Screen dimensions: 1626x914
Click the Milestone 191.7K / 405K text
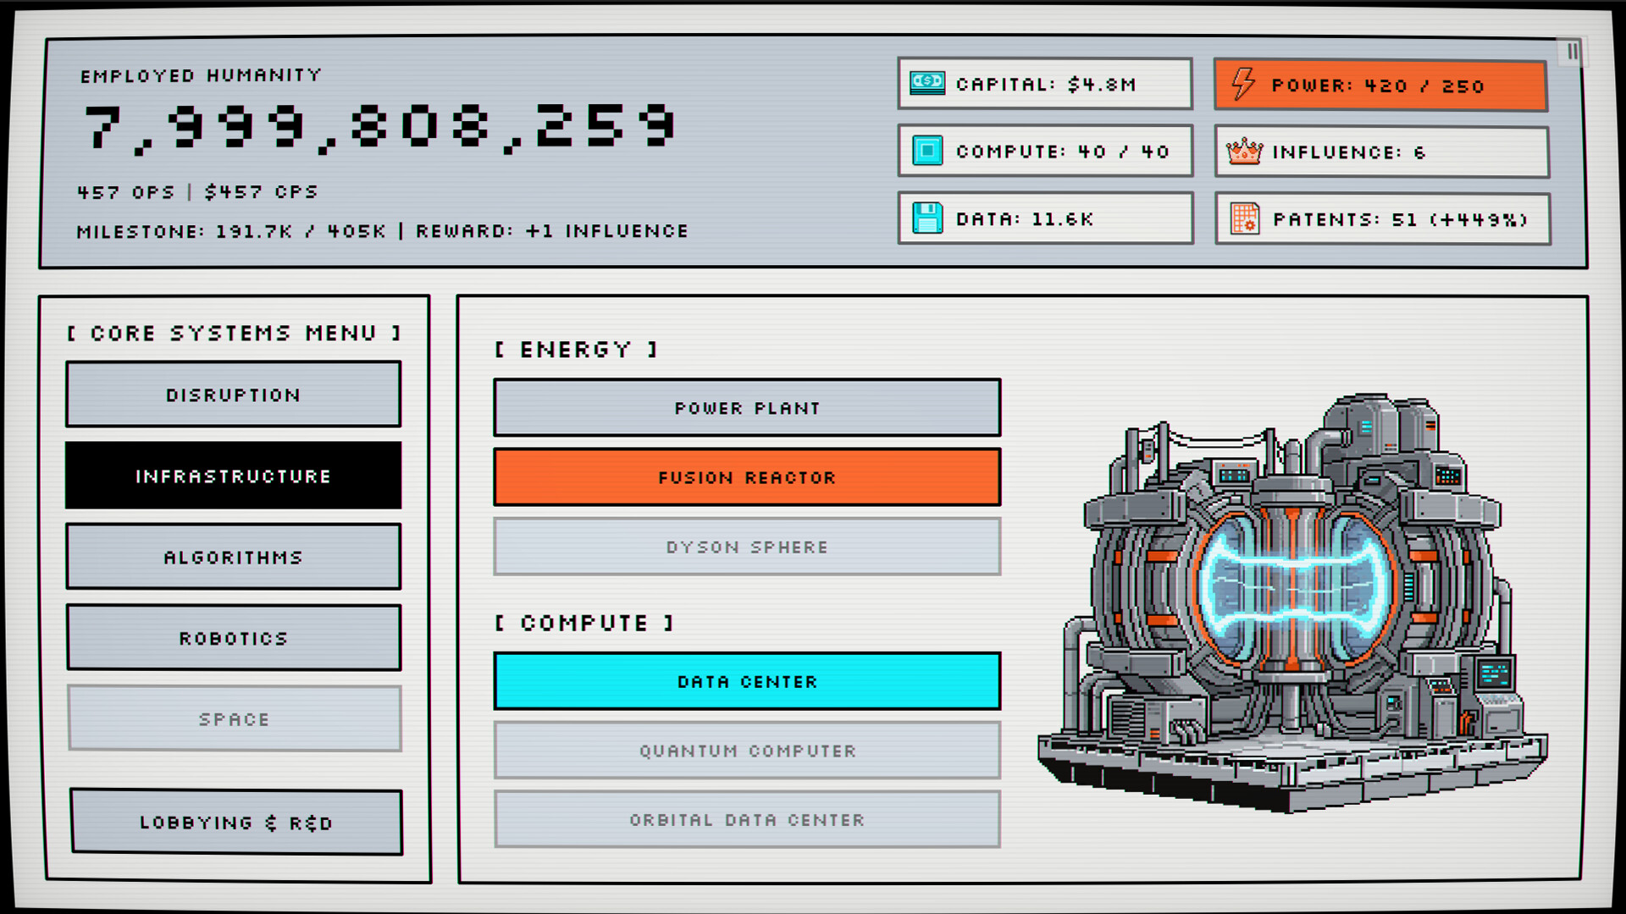231,231
